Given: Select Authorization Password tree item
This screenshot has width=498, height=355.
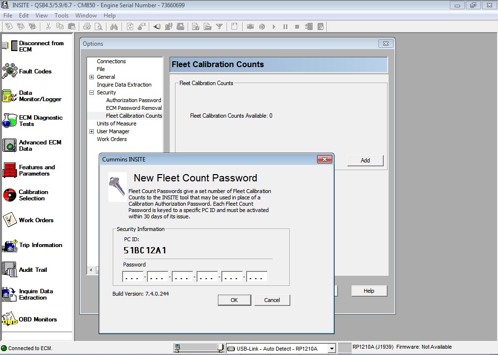Looking at the screenshot, I should point(134,100).
